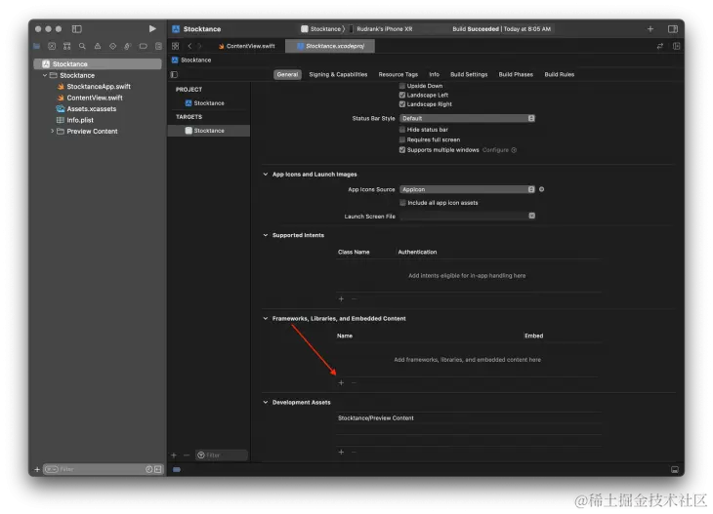Select the General tab

(x=287, y=74)
